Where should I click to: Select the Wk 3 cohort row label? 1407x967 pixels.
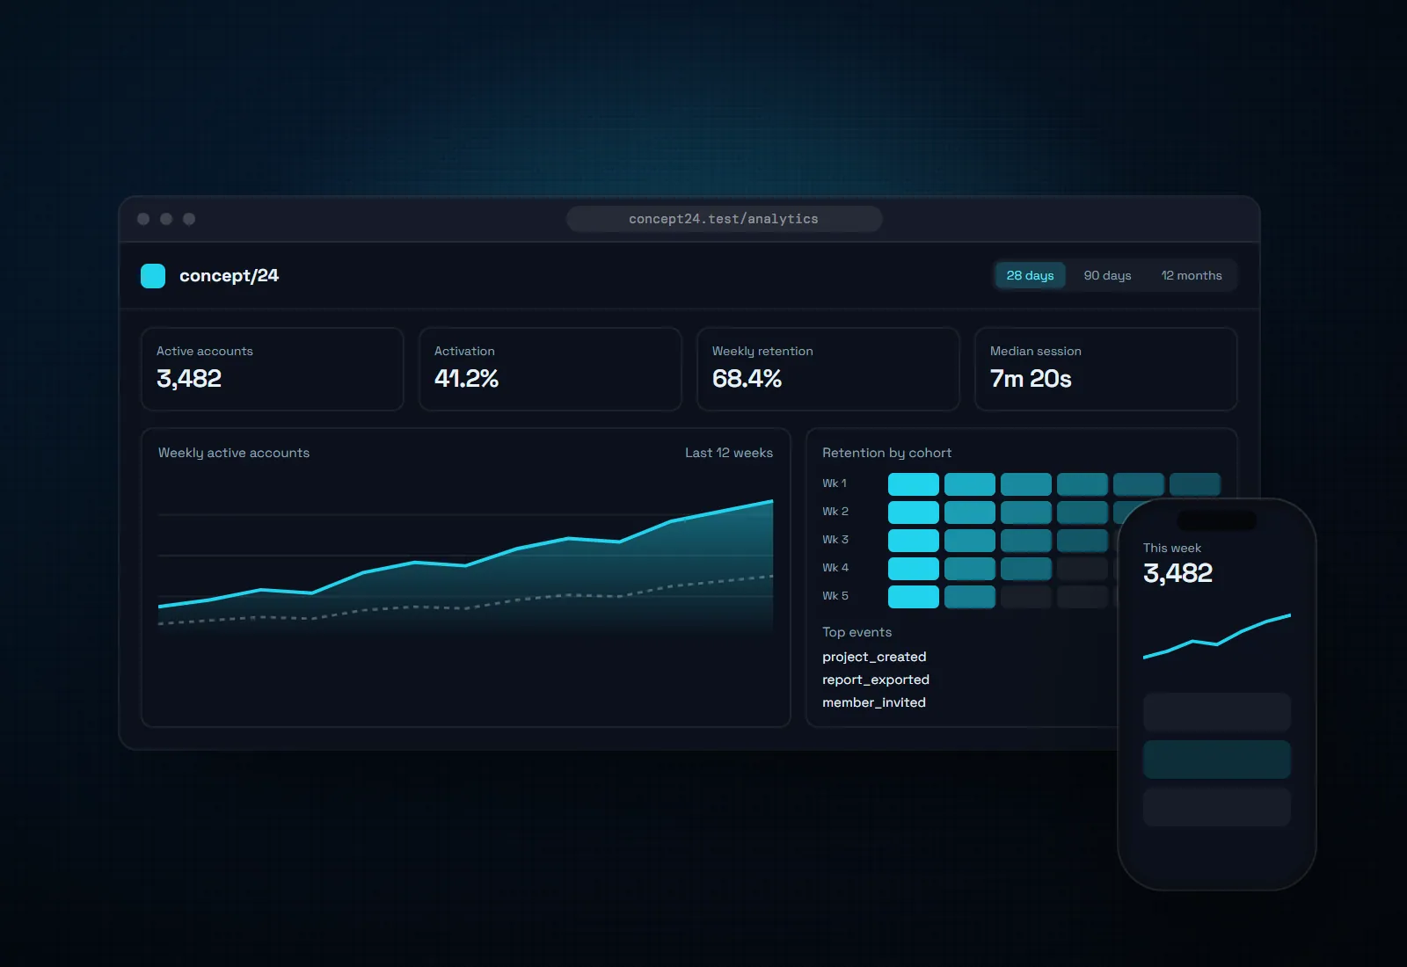point(835,540)
